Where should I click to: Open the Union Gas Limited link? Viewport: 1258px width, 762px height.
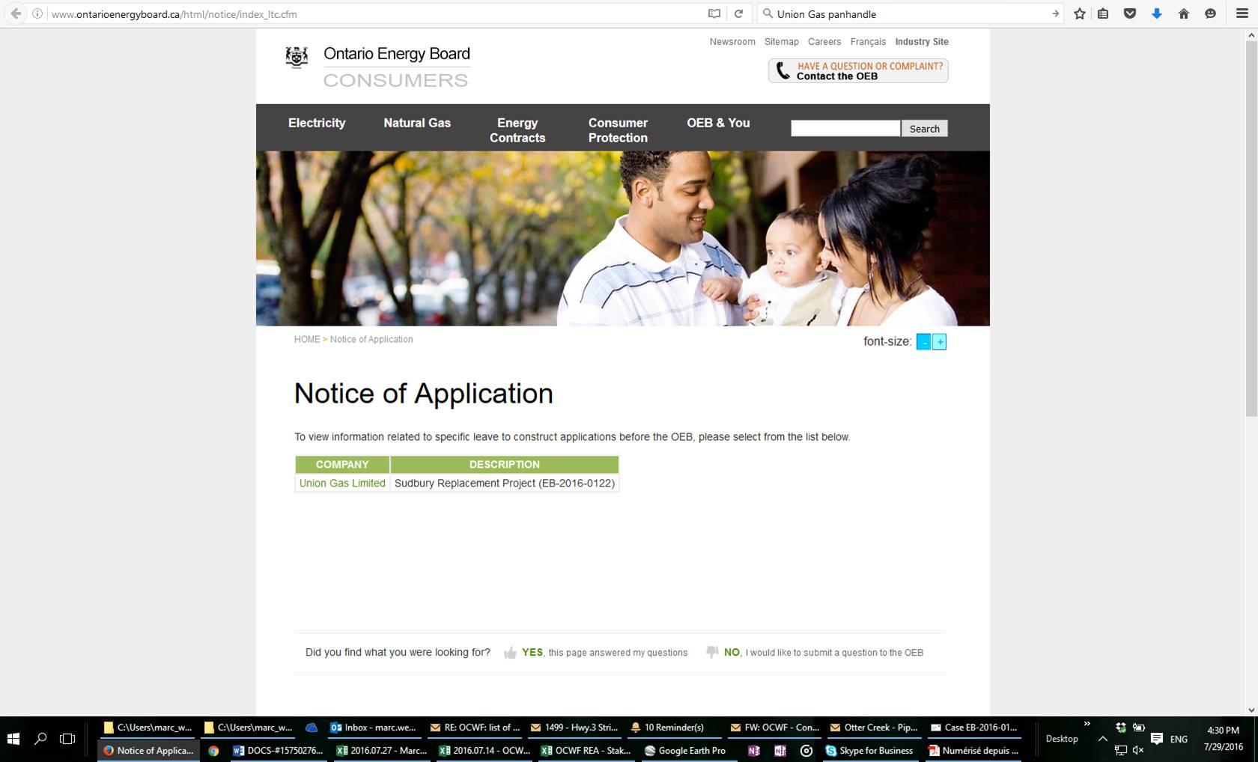click(342, 484)
